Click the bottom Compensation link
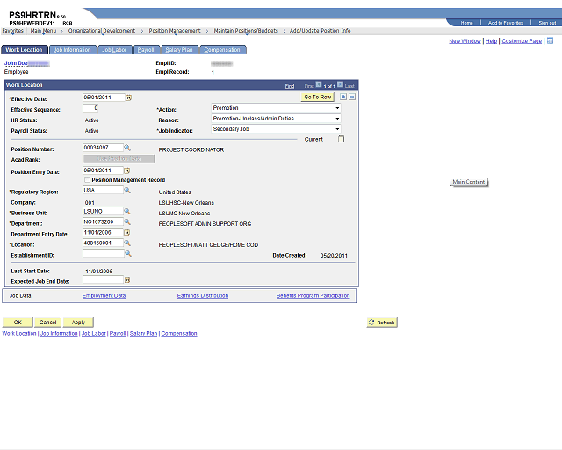The height and width of the screenshot is (450, 562). coord(179,333)
